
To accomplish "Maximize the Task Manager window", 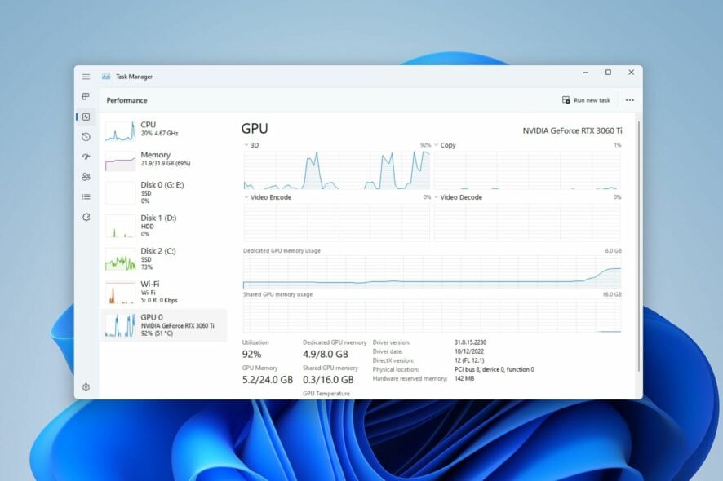I will point(608,73).
